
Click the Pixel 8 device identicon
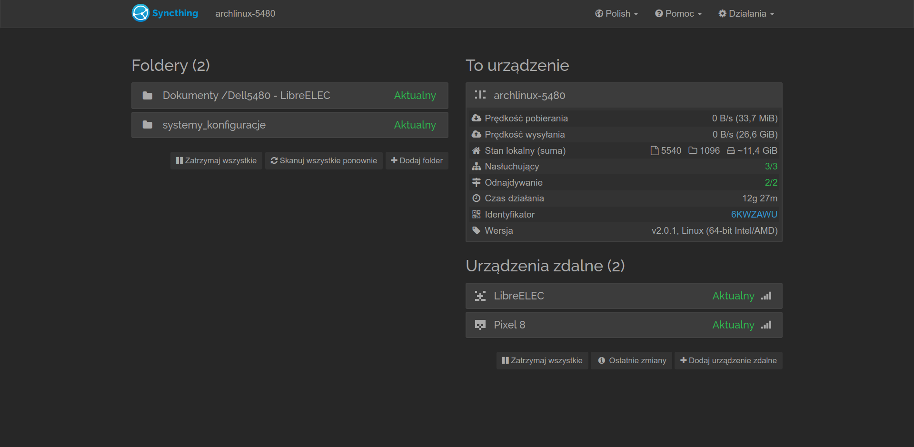point(480,325)
